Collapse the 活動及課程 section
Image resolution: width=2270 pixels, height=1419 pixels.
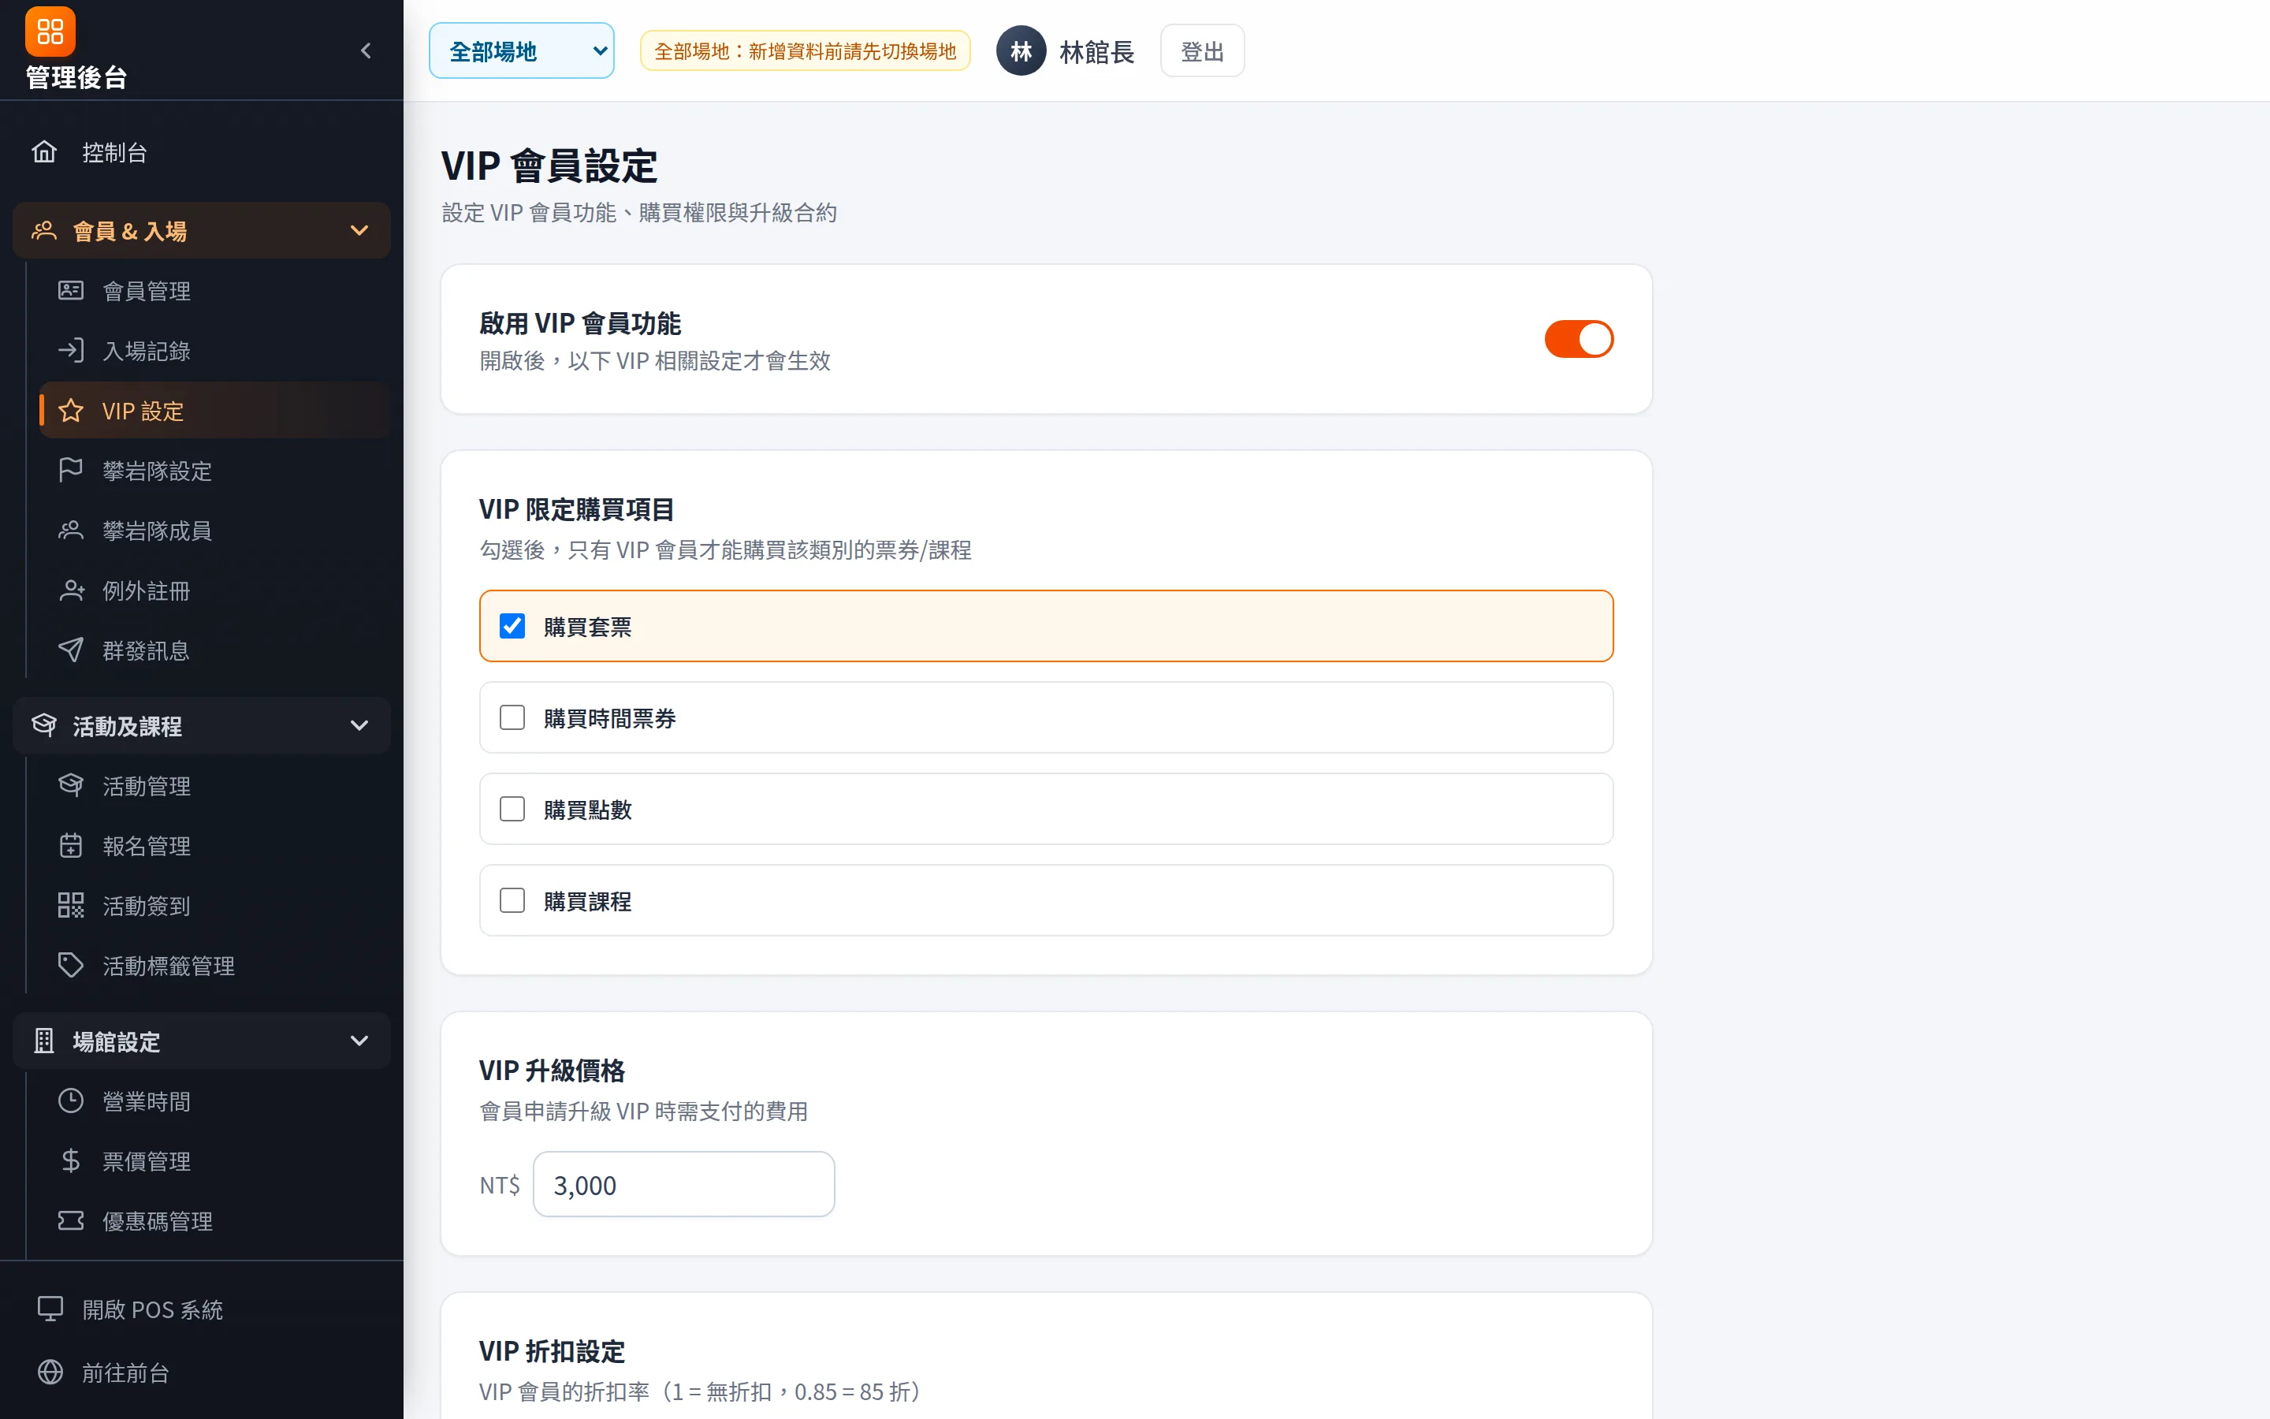click(202, 725)
